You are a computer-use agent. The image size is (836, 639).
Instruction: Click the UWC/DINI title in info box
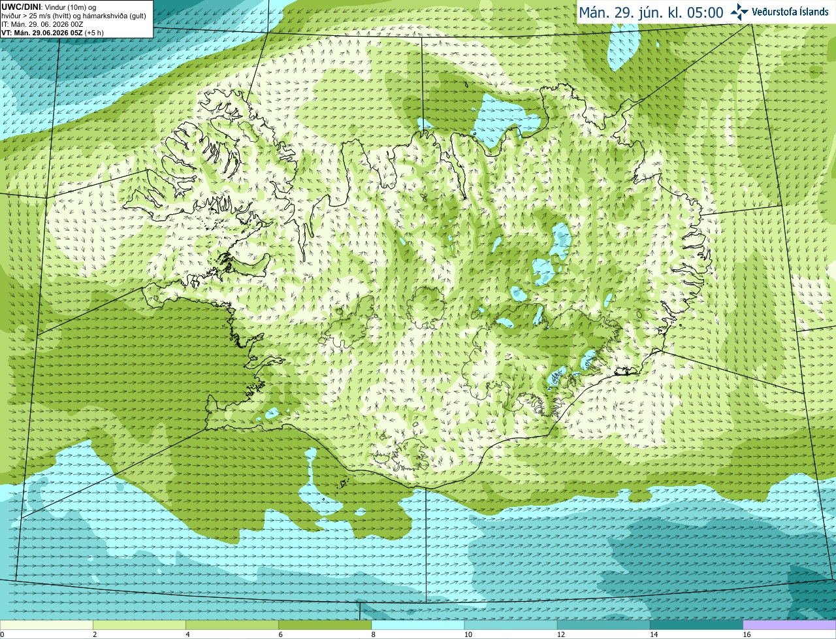pos(22,7)
